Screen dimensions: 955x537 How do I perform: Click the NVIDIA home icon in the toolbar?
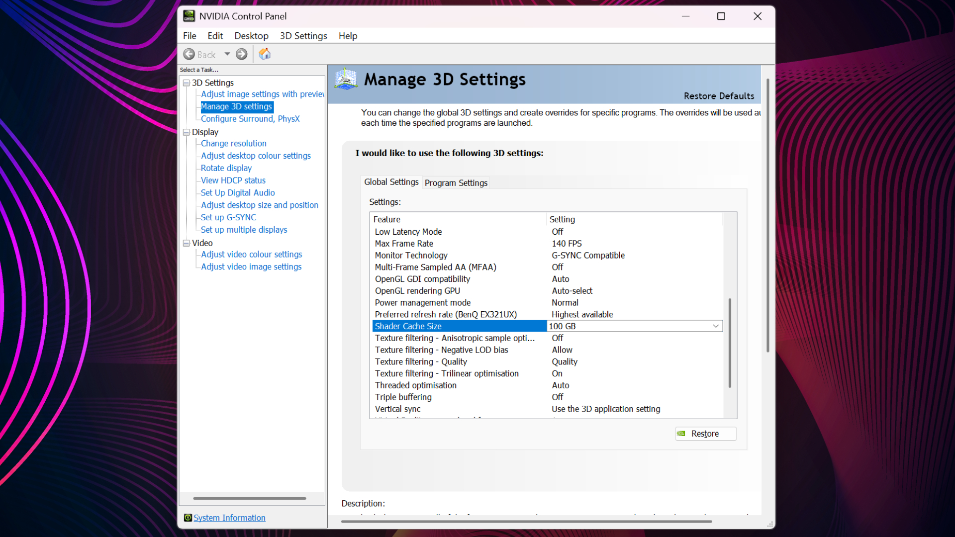coord(264,54)
